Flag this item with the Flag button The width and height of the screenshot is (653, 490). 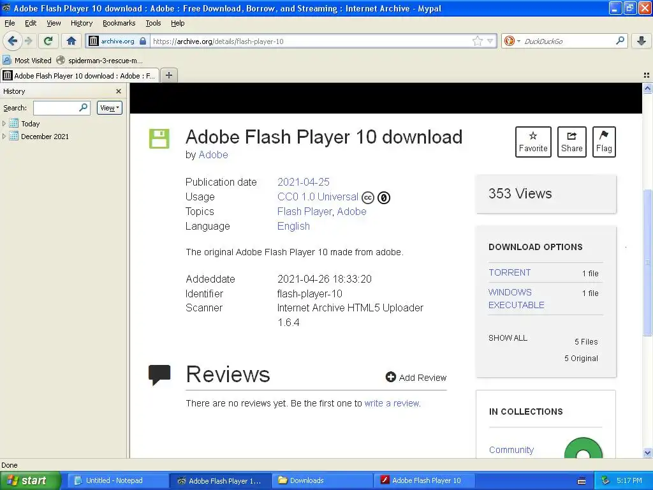tap(604, 142)
